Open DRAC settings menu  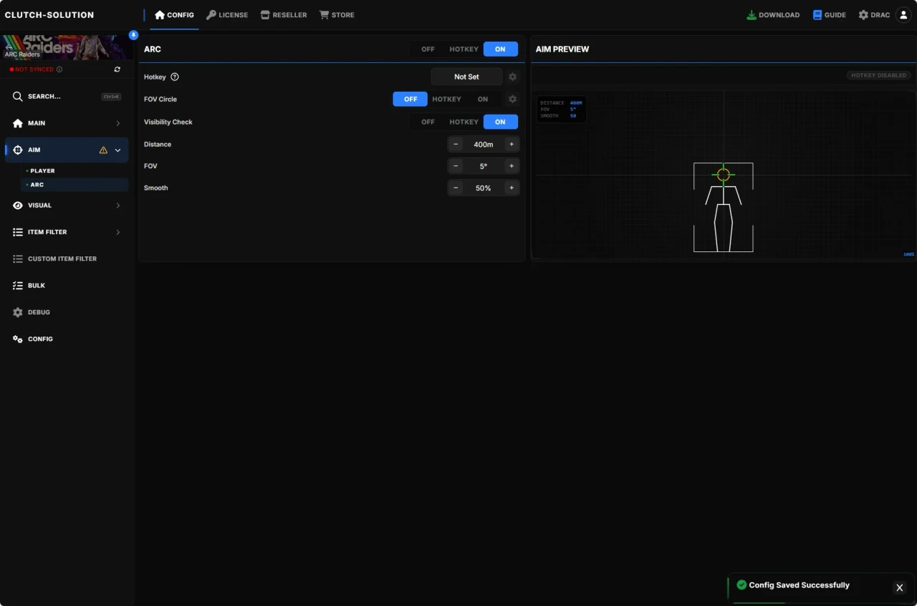[874, 15]
